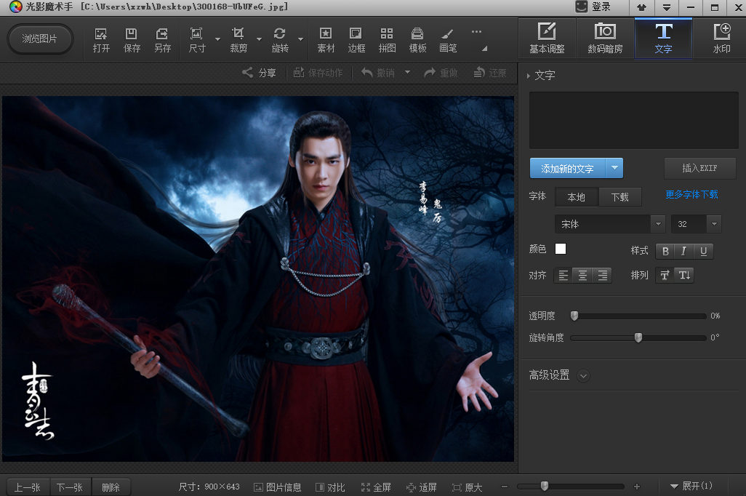Click the white text color swatch
The image size is (746, 496).
pos(561,249)
